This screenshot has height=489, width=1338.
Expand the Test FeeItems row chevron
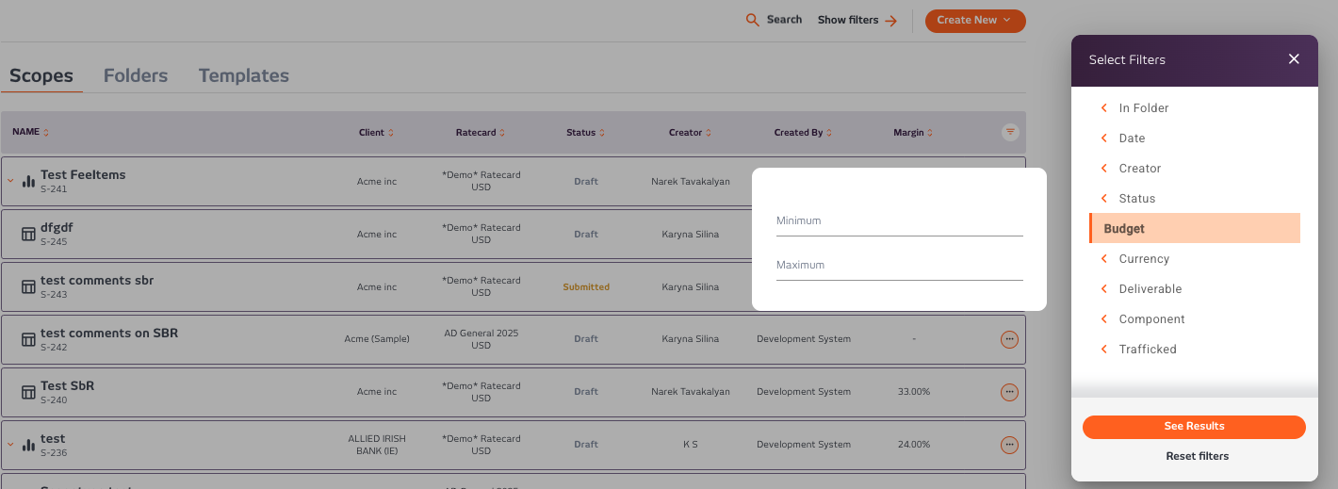coord(11,180)
